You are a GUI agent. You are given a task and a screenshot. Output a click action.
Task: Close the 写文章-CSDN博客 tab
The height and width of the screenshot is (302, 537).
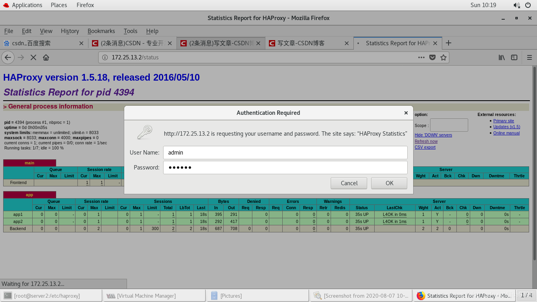click(347, 43)
